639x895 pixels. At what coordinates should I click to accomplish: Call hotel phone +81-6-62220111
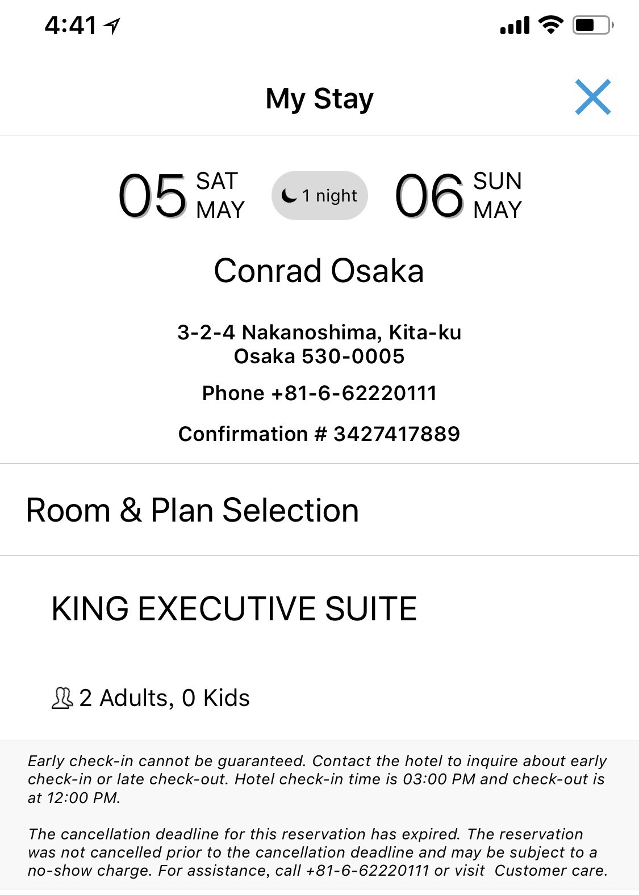pyautogui.click(x=319, y=393)
